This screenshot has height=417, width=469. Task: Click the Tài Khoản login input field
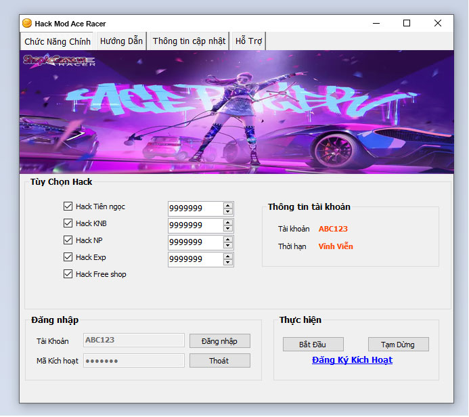pos(134,340)
